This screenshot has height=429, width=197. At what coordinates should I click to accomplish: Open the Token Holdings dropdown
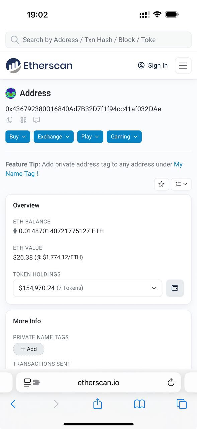[x=88, y=288]
